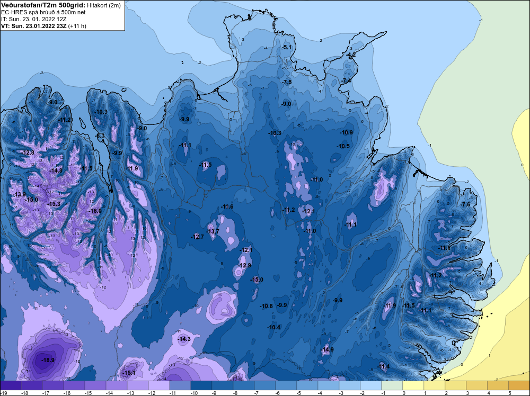This screenshot has width=530, height=396.
Task: Select the -12.8 temperature label
Action: pyautogui.click(x=28, y=152)
